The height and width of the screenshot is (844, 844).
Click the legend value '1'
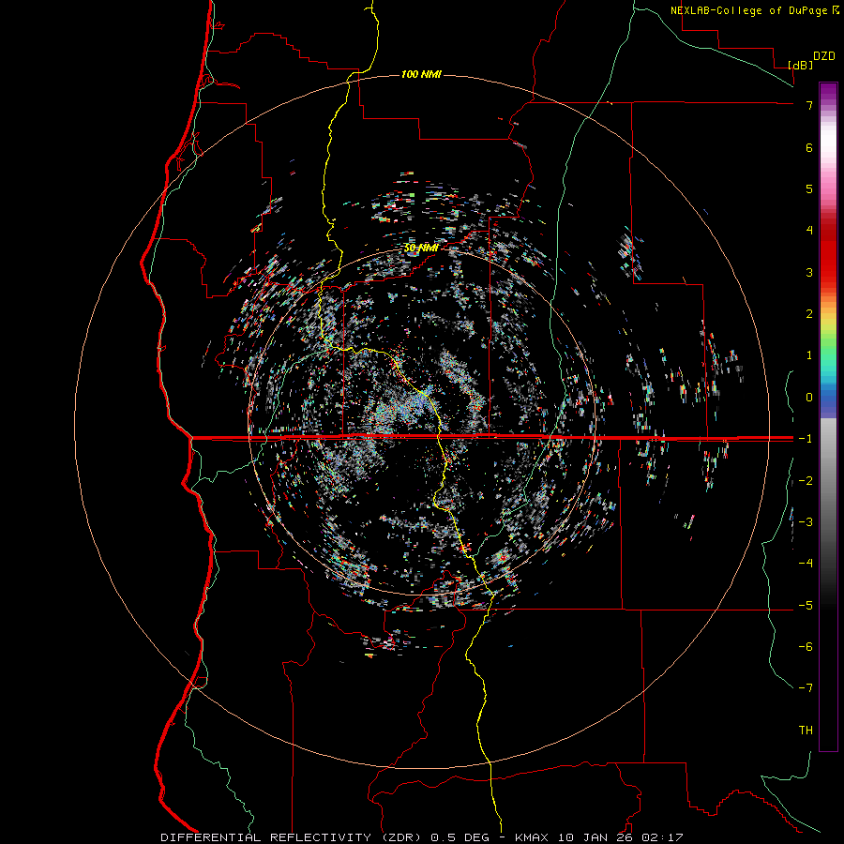809,355
